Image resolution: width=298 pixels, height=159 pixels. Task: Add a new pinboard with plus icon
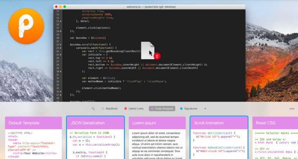point(205,109)
